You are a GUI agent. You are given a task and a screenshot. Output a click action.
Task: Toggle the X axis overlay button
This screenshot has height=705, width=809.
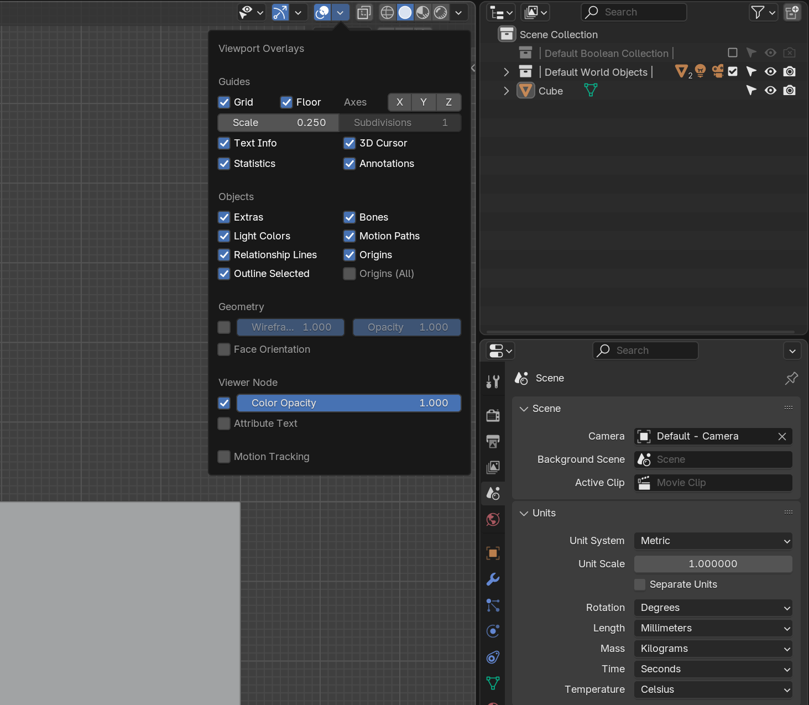click(x=400, y=102)
